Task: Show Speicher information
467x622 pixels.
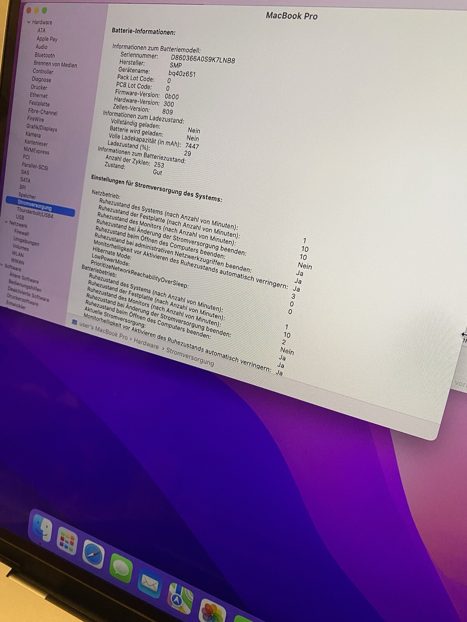Action: point(27,196)
